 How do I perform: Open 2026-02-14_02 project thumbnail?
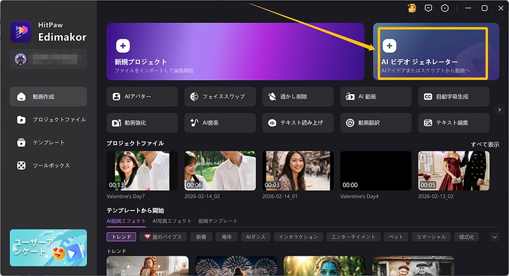pos(220,171)
